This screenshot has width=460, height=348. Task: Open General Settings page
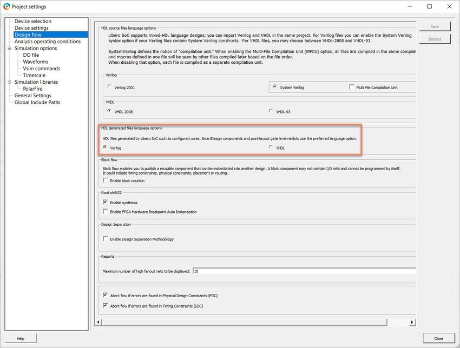[x=32, y=95]
